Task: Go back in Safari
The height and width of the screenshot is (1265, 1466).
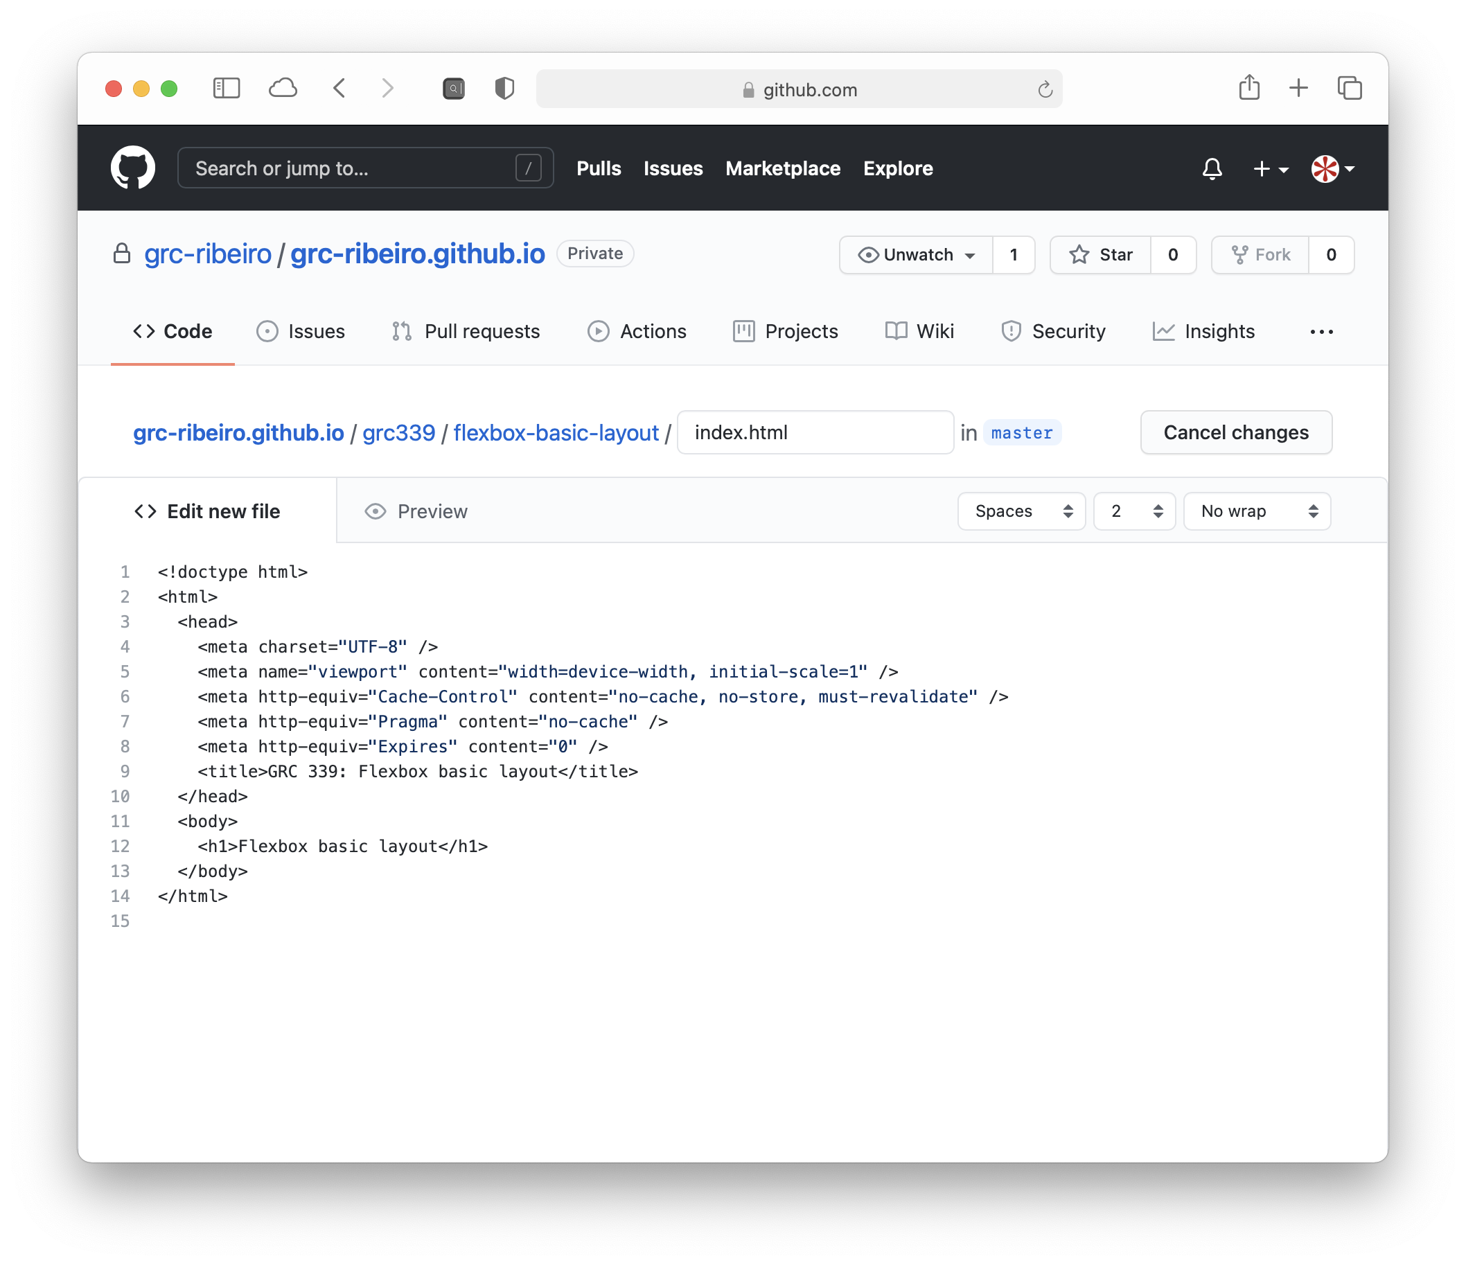Action: pos(339,89)
